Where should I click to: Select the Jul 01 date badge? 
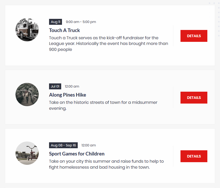click(55, 87)
